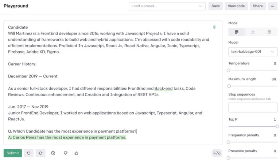The width and height of the screenshot is (280, 161).
Task: Click the green microphone icon
Action: [x=214, y=27]
